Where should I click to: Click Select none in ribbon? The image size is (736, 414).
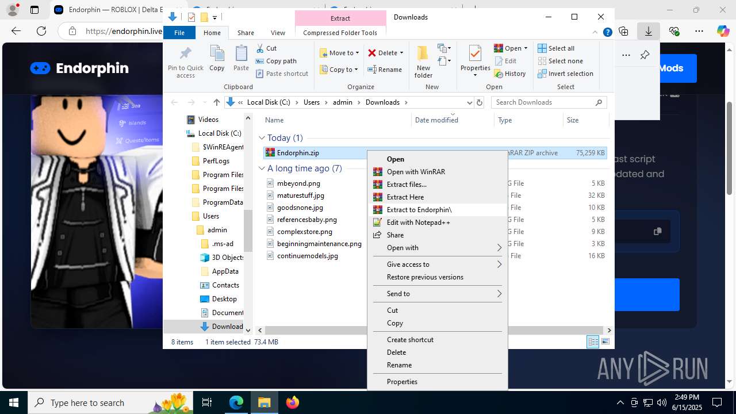560,61
